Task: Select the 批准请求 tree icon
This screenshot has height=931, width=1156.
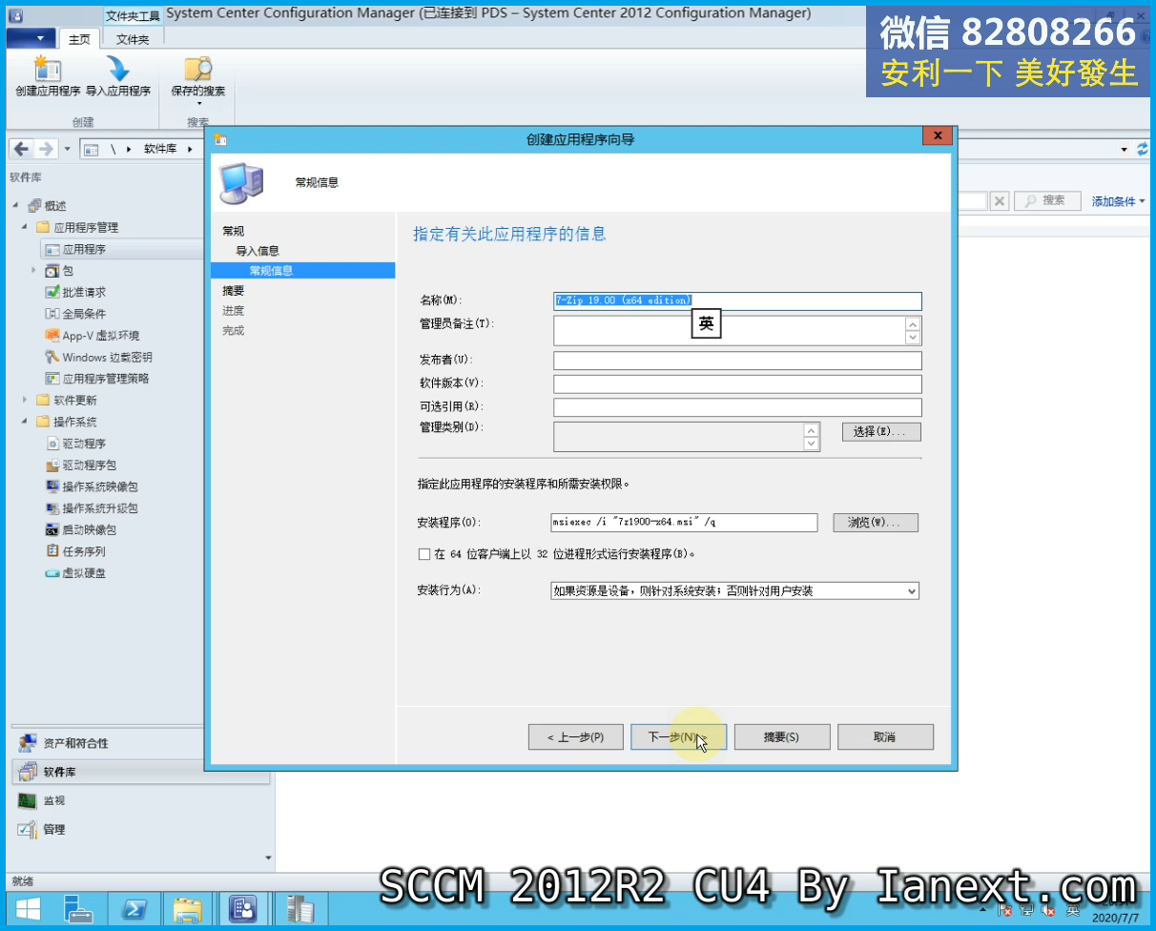Action: (52, 292)
